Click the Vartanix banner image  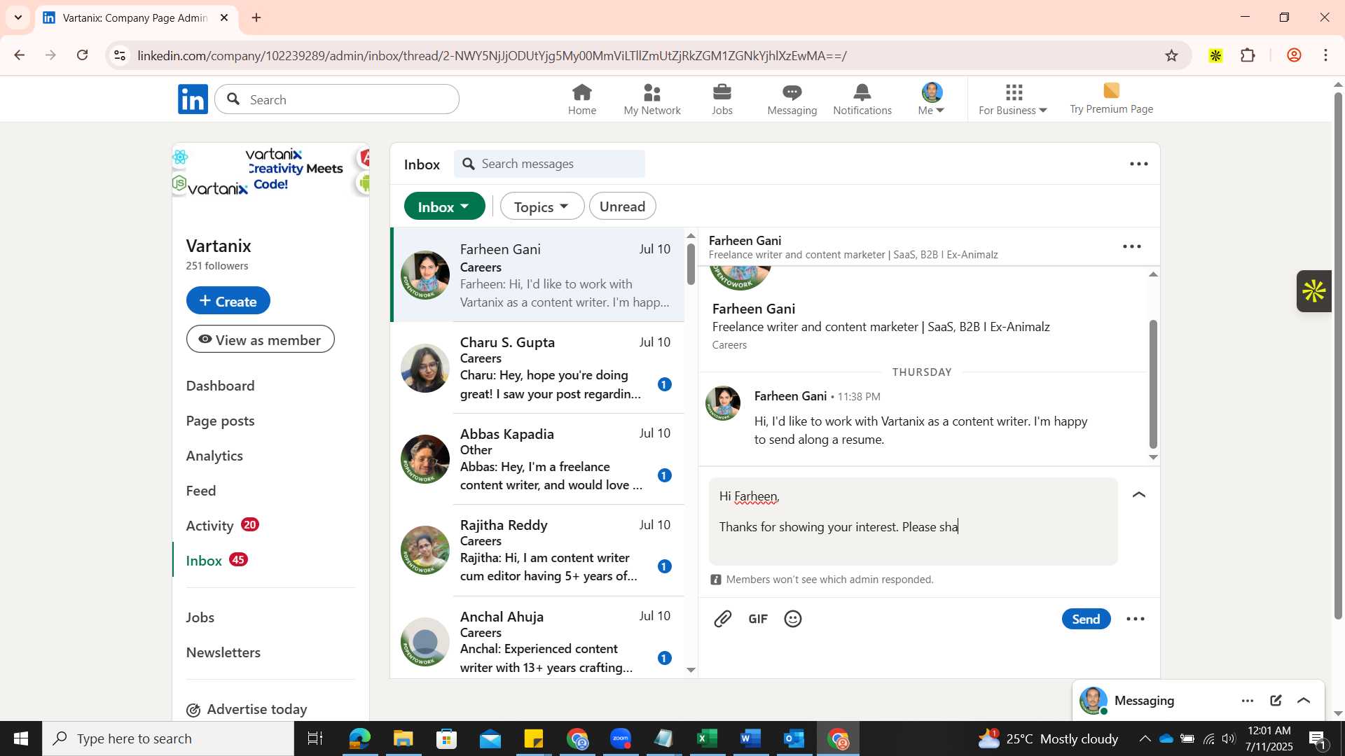coord(270,170)
